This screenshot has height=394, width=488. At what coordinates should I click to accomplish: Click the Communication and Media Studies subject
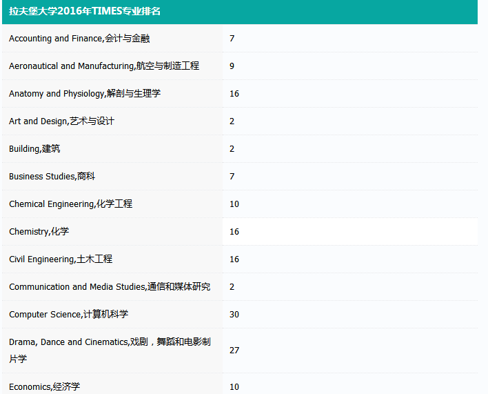110,287
